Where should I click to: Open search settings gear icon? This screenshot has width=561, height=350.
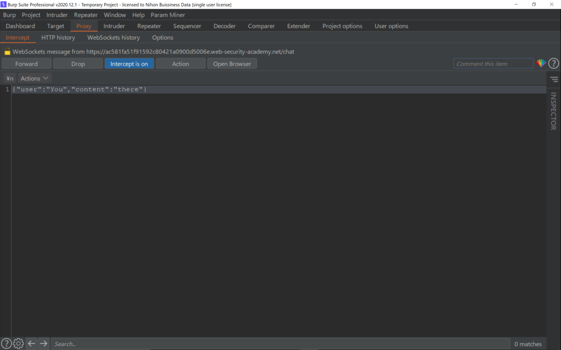18,344
